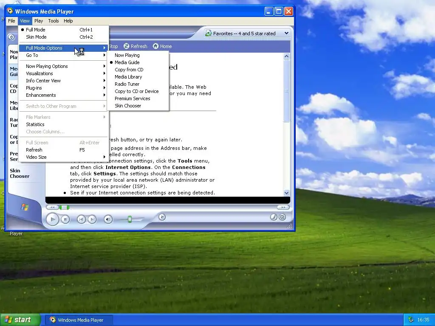Choose Copy to CD or Device in submenu
This screenshot has width=435, height=326.
(138, 91)
